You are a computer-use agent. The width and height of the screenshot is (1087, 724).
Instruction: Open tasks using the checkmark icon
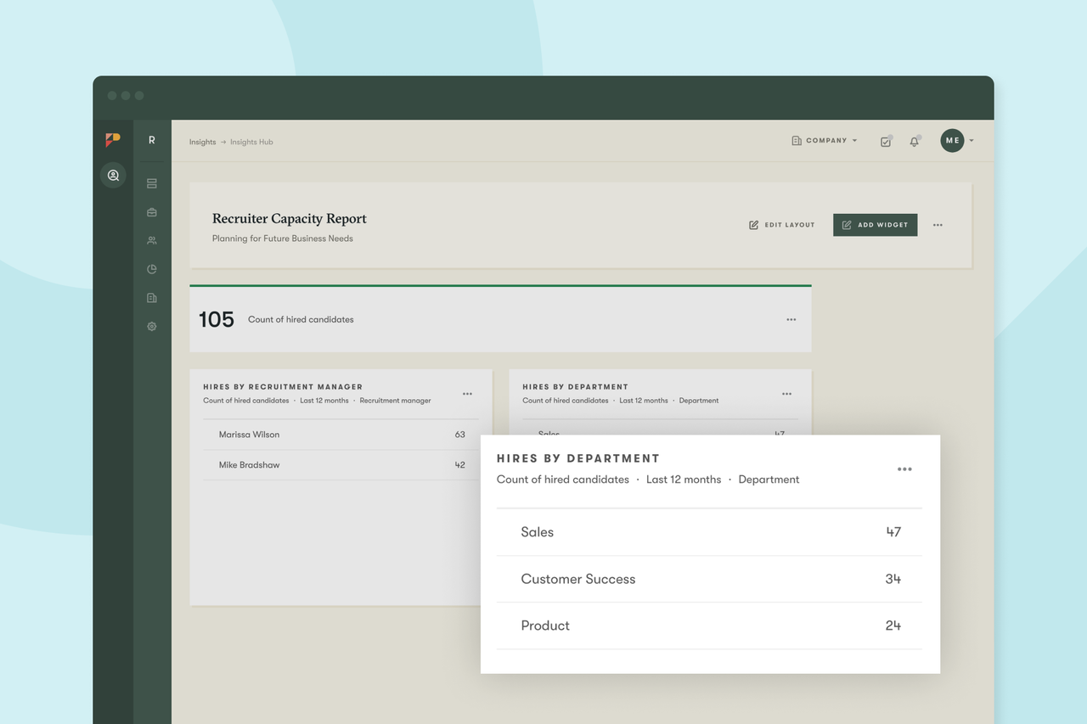886,141
